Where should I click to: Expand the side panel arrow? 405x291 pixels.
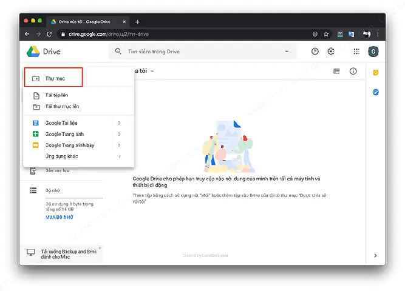[375, 255]
